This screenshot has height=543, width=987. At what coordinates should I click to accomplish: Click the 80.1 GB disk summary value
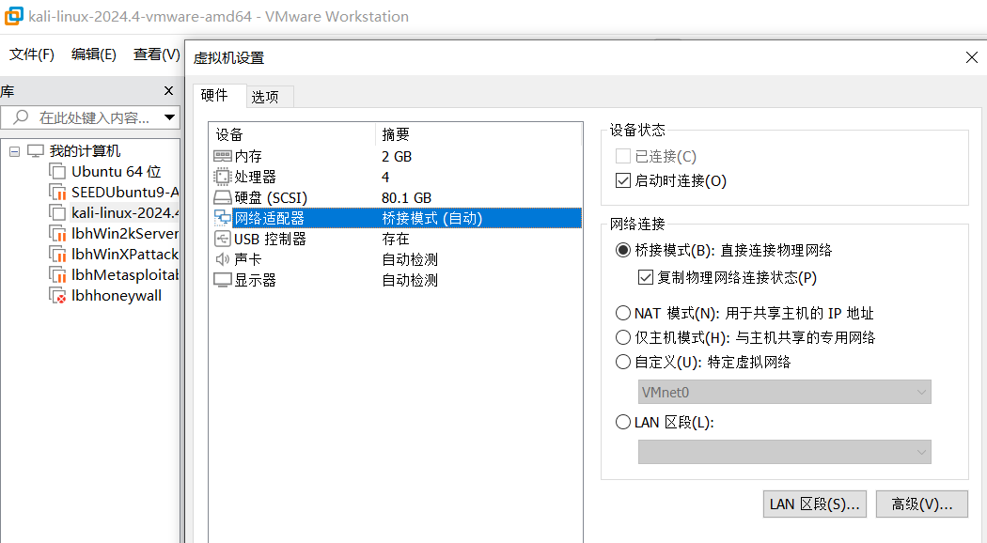coord(406,197)
